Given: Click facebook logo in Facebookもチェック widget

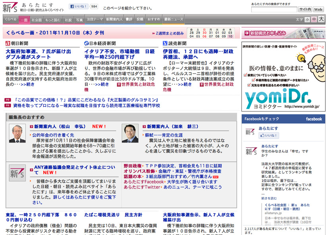Looking at the screenshot, I should click(314, 119).
